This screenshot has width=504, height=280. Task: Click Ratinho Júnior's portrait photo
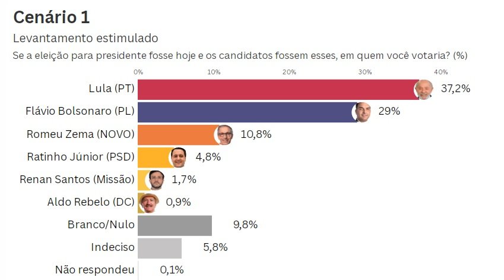[178, 157]
